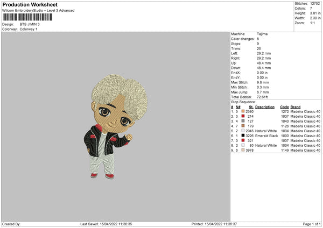323x228 pixels.
Task: Click the 'Brand' column header
Action: click(296, 107)
